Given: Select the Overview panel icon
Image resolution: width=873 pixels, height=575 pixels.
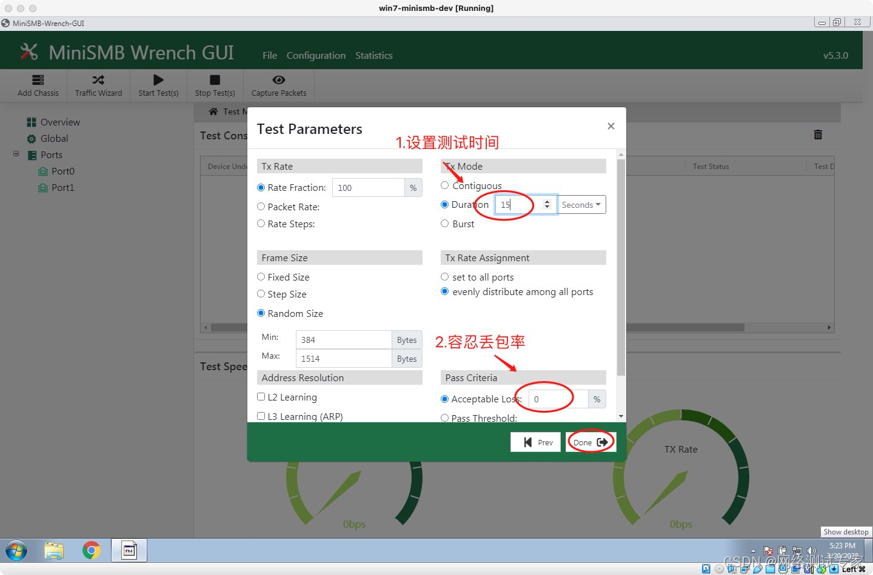Looking at the screenshot, I should [x=32, y=122].
